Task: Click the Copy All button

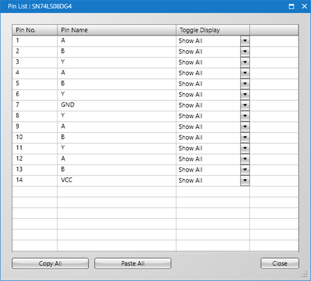Action: [x=50, y=263]
